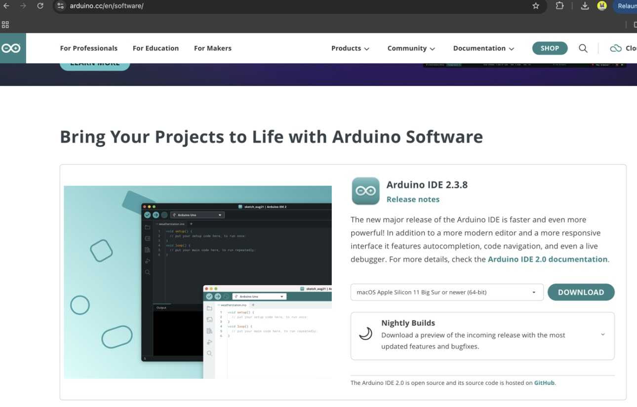Expand the Community menu
The height and width of the screenshot is (407, 637).
point(411,48)
